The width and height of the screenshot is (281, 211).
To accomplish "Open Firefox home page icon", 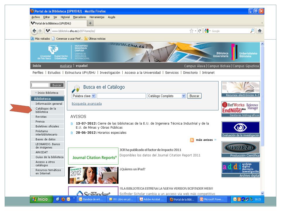I will click(x=260, y=31).
